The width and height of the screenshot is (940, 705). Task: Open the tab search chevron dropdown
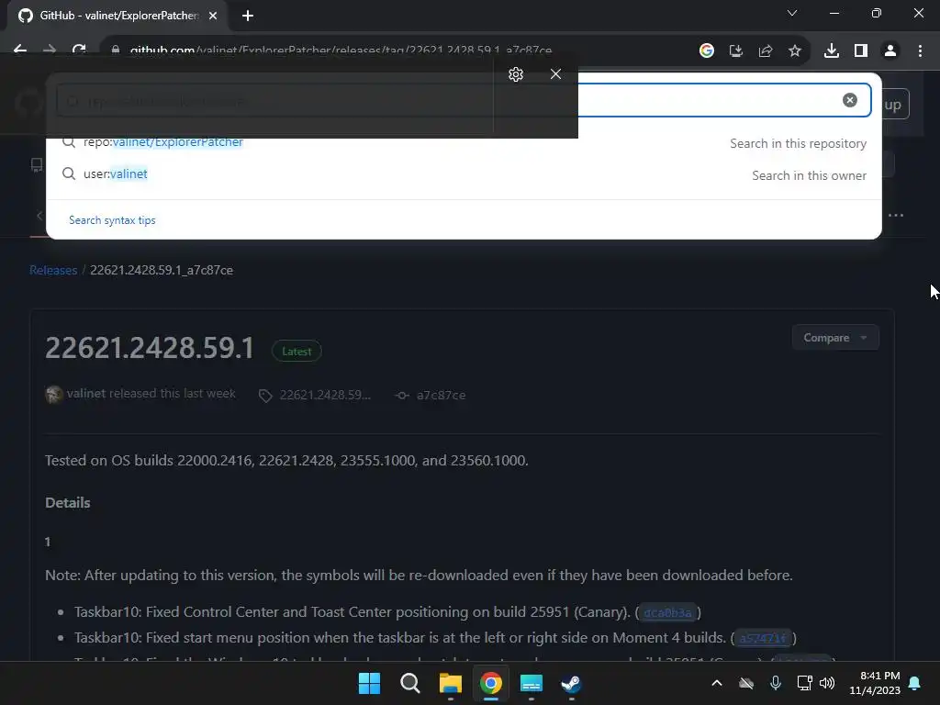pyautogui.click(x=792, y=13)
